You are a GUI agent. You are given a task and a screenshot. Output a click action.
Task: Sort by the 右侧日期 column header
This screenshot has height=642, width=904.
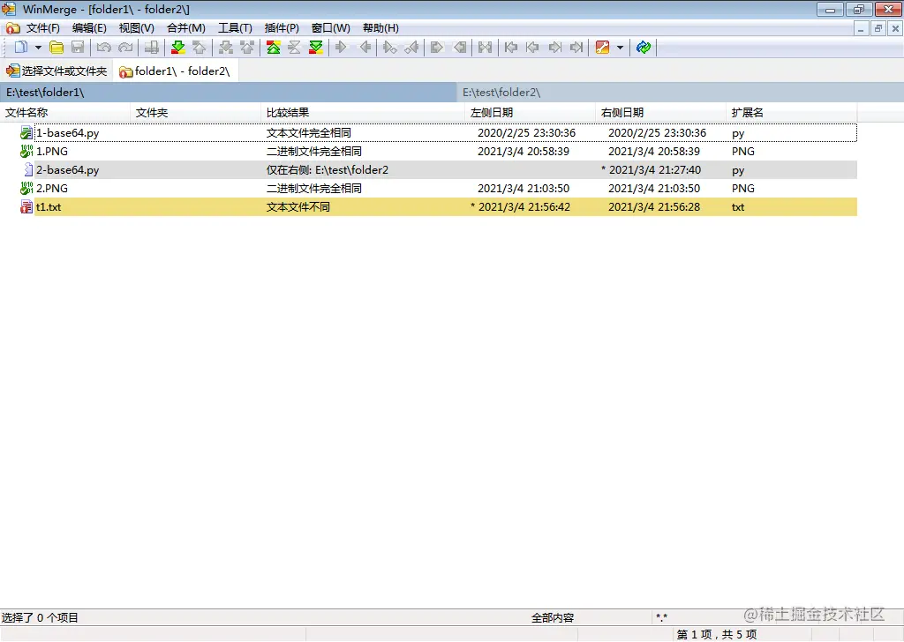[660, 113]
